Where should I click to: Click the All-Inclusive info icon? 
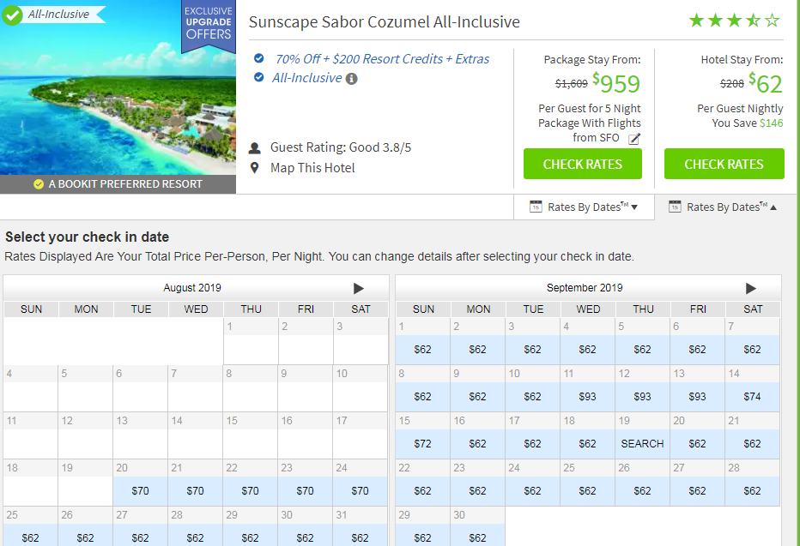point(351,79)
